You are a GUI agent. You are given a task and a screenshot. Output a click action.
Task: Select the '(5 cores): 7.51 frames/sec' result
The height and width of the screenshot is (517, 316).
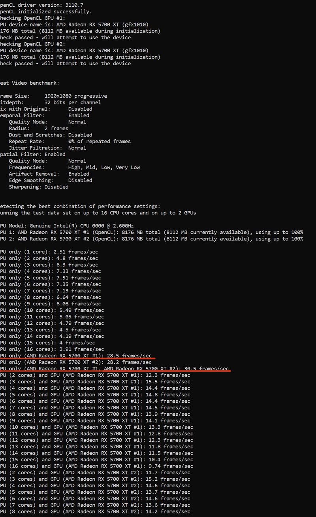point(51,278)
